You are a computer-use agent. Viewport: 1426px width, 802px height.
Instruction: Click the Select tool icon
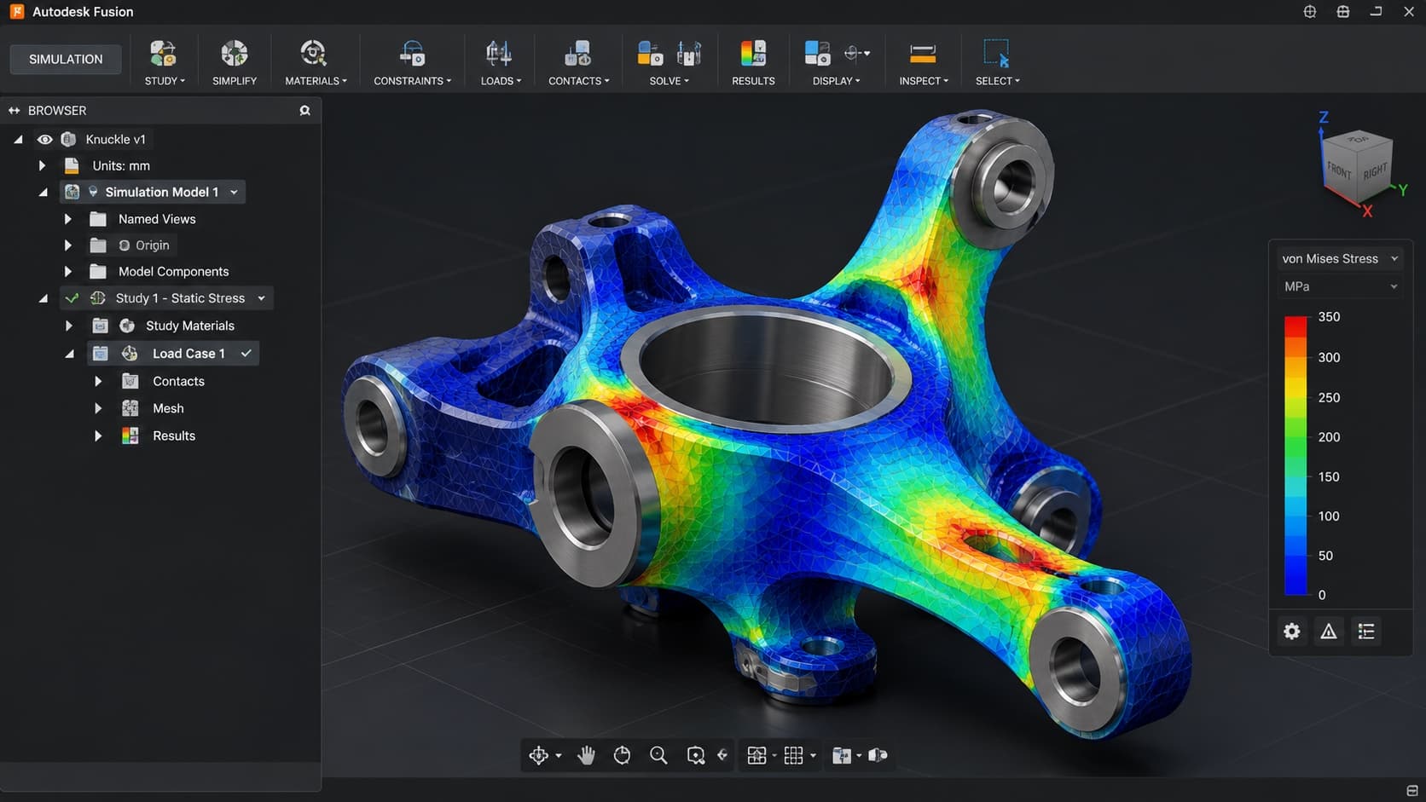996,54
